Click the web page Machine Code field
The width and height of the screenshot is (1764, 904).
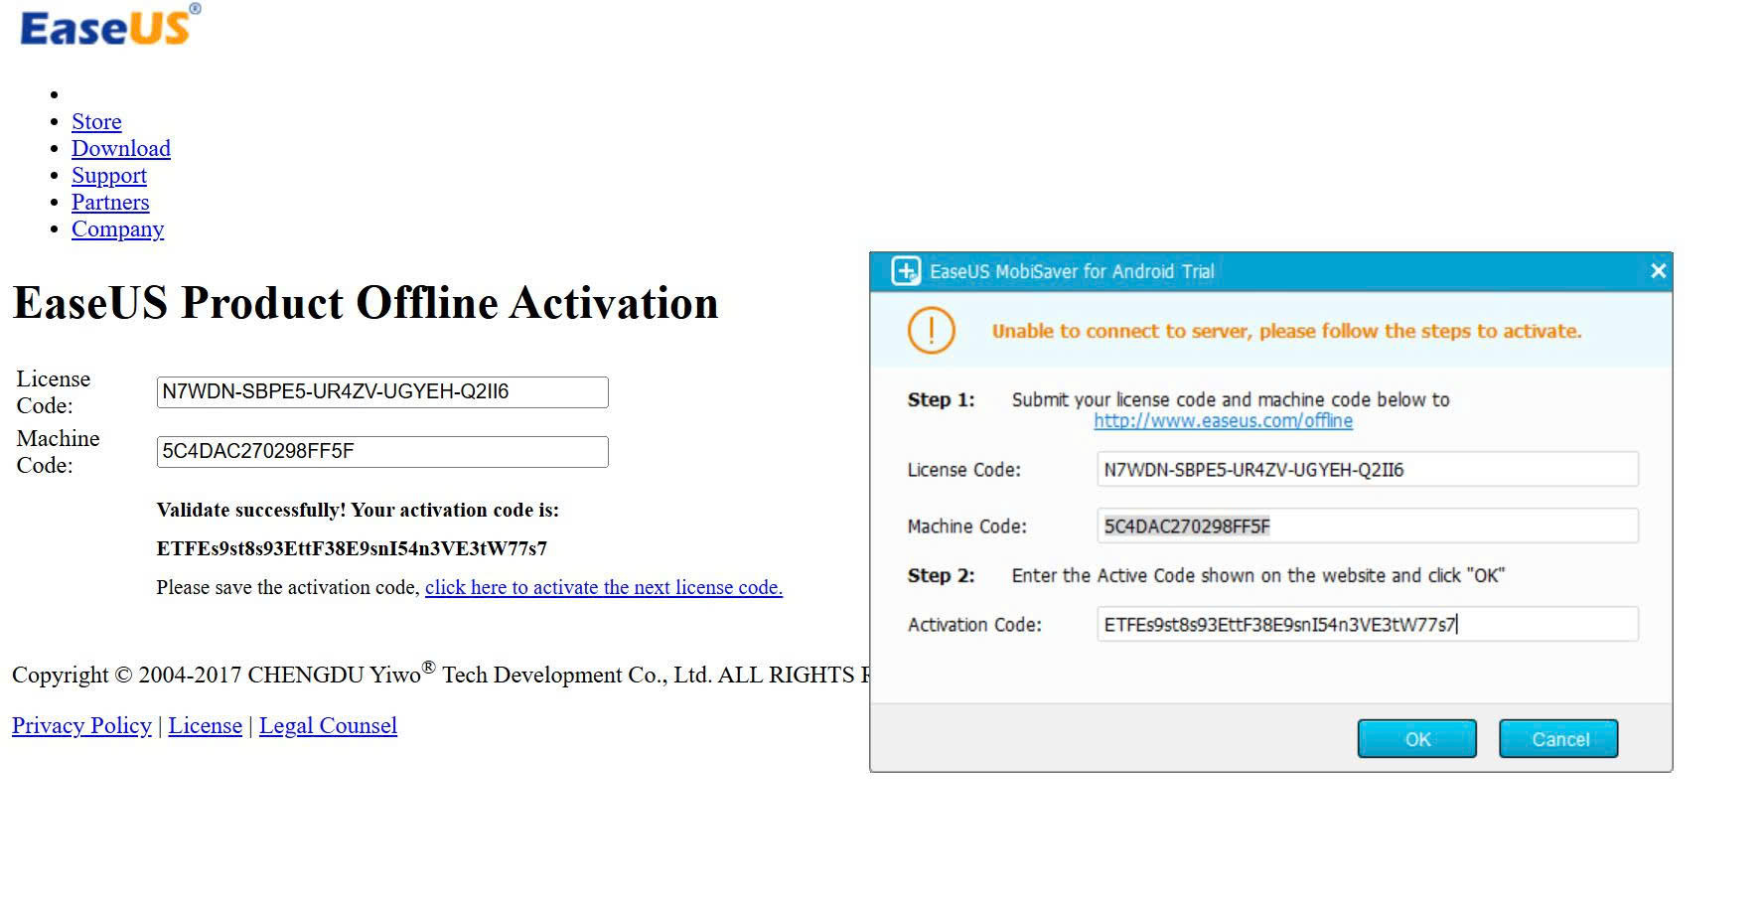click(382, 452)
